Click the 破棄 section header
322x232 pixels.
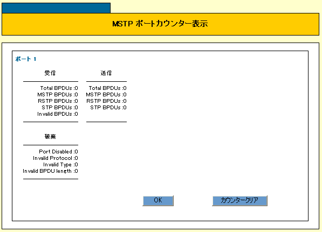50,137
